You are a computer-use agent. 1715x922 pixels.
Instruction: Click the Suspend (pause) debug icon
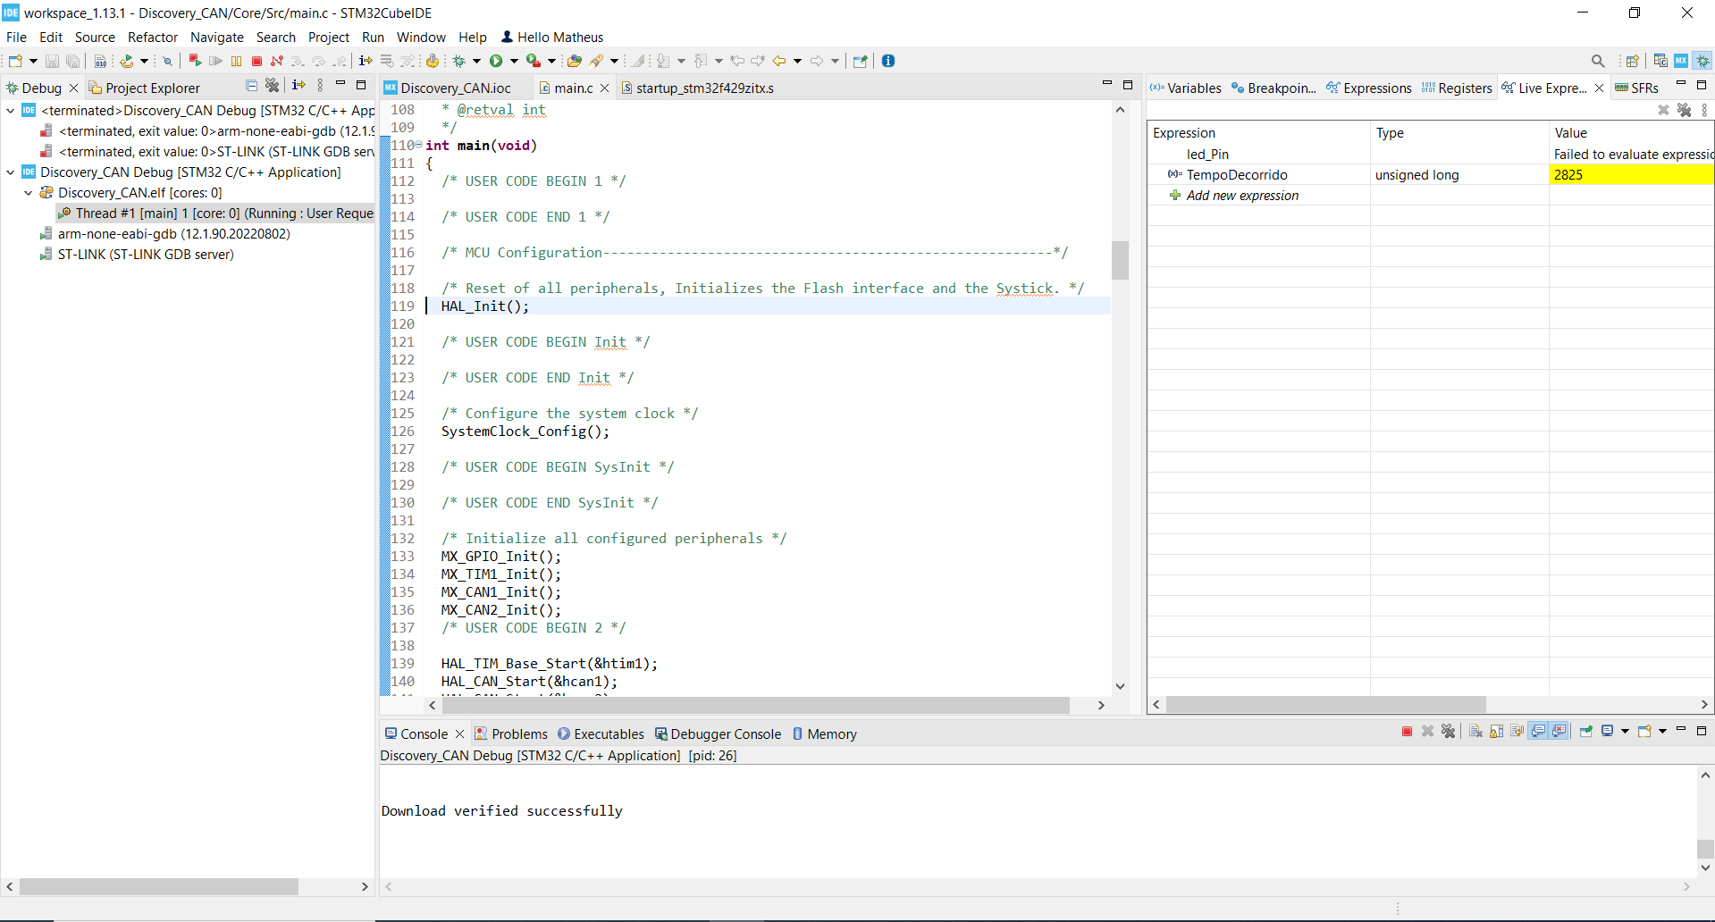tap(236, 61)
